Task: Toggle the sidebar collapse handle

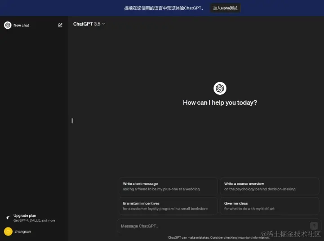Action: pyautogui.click(x=72, y=120)
